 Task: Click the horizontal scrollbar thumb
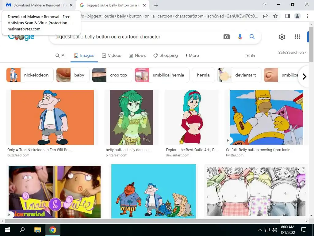click(x=142, y=221)
